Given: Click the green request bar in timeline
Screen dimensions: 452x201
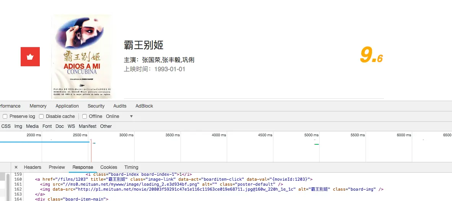Looking at the screenshot, I should pyautogui.click(x=317, y=144).
